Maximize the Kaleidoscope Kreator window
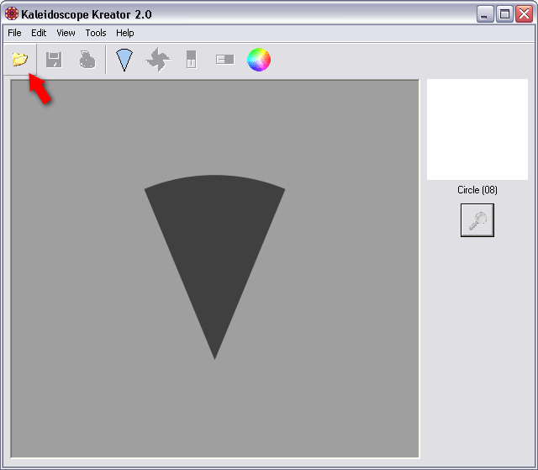Image resolution: width=538 pixels, height=470 pixels. tap(504, 14)
